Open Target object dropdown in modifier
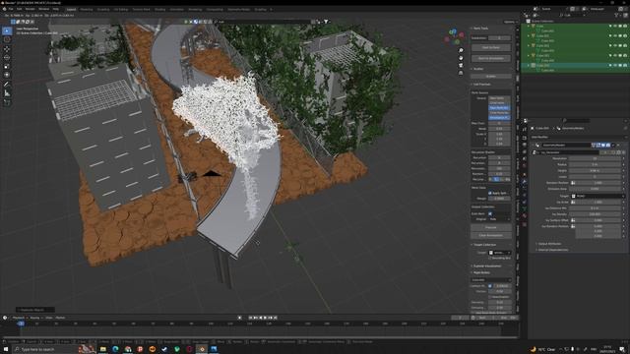Screen dimensions: 630x354 598,196
